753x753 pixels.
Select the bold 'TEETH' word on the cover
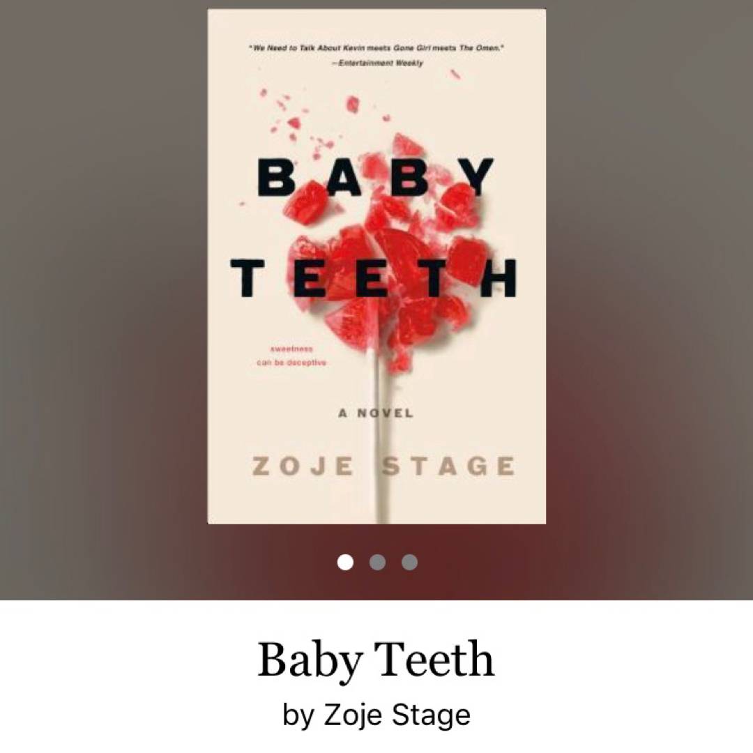pyautogui.click(x=374, y=278)
